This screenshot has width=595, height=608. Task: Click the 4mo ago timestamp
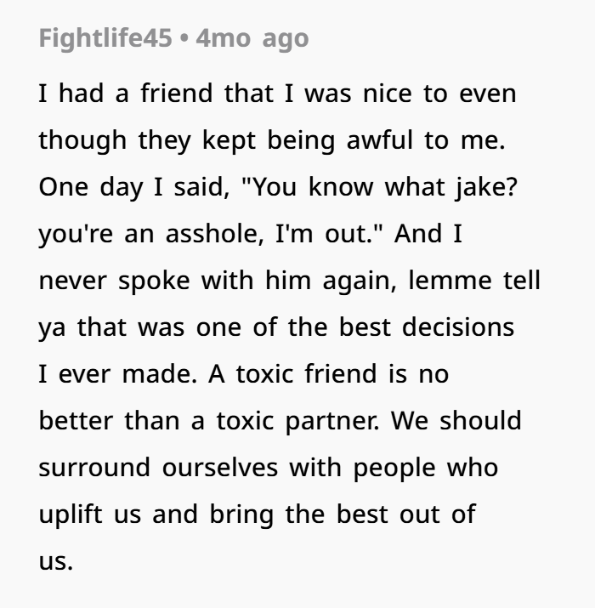click(x=252, y=39)
